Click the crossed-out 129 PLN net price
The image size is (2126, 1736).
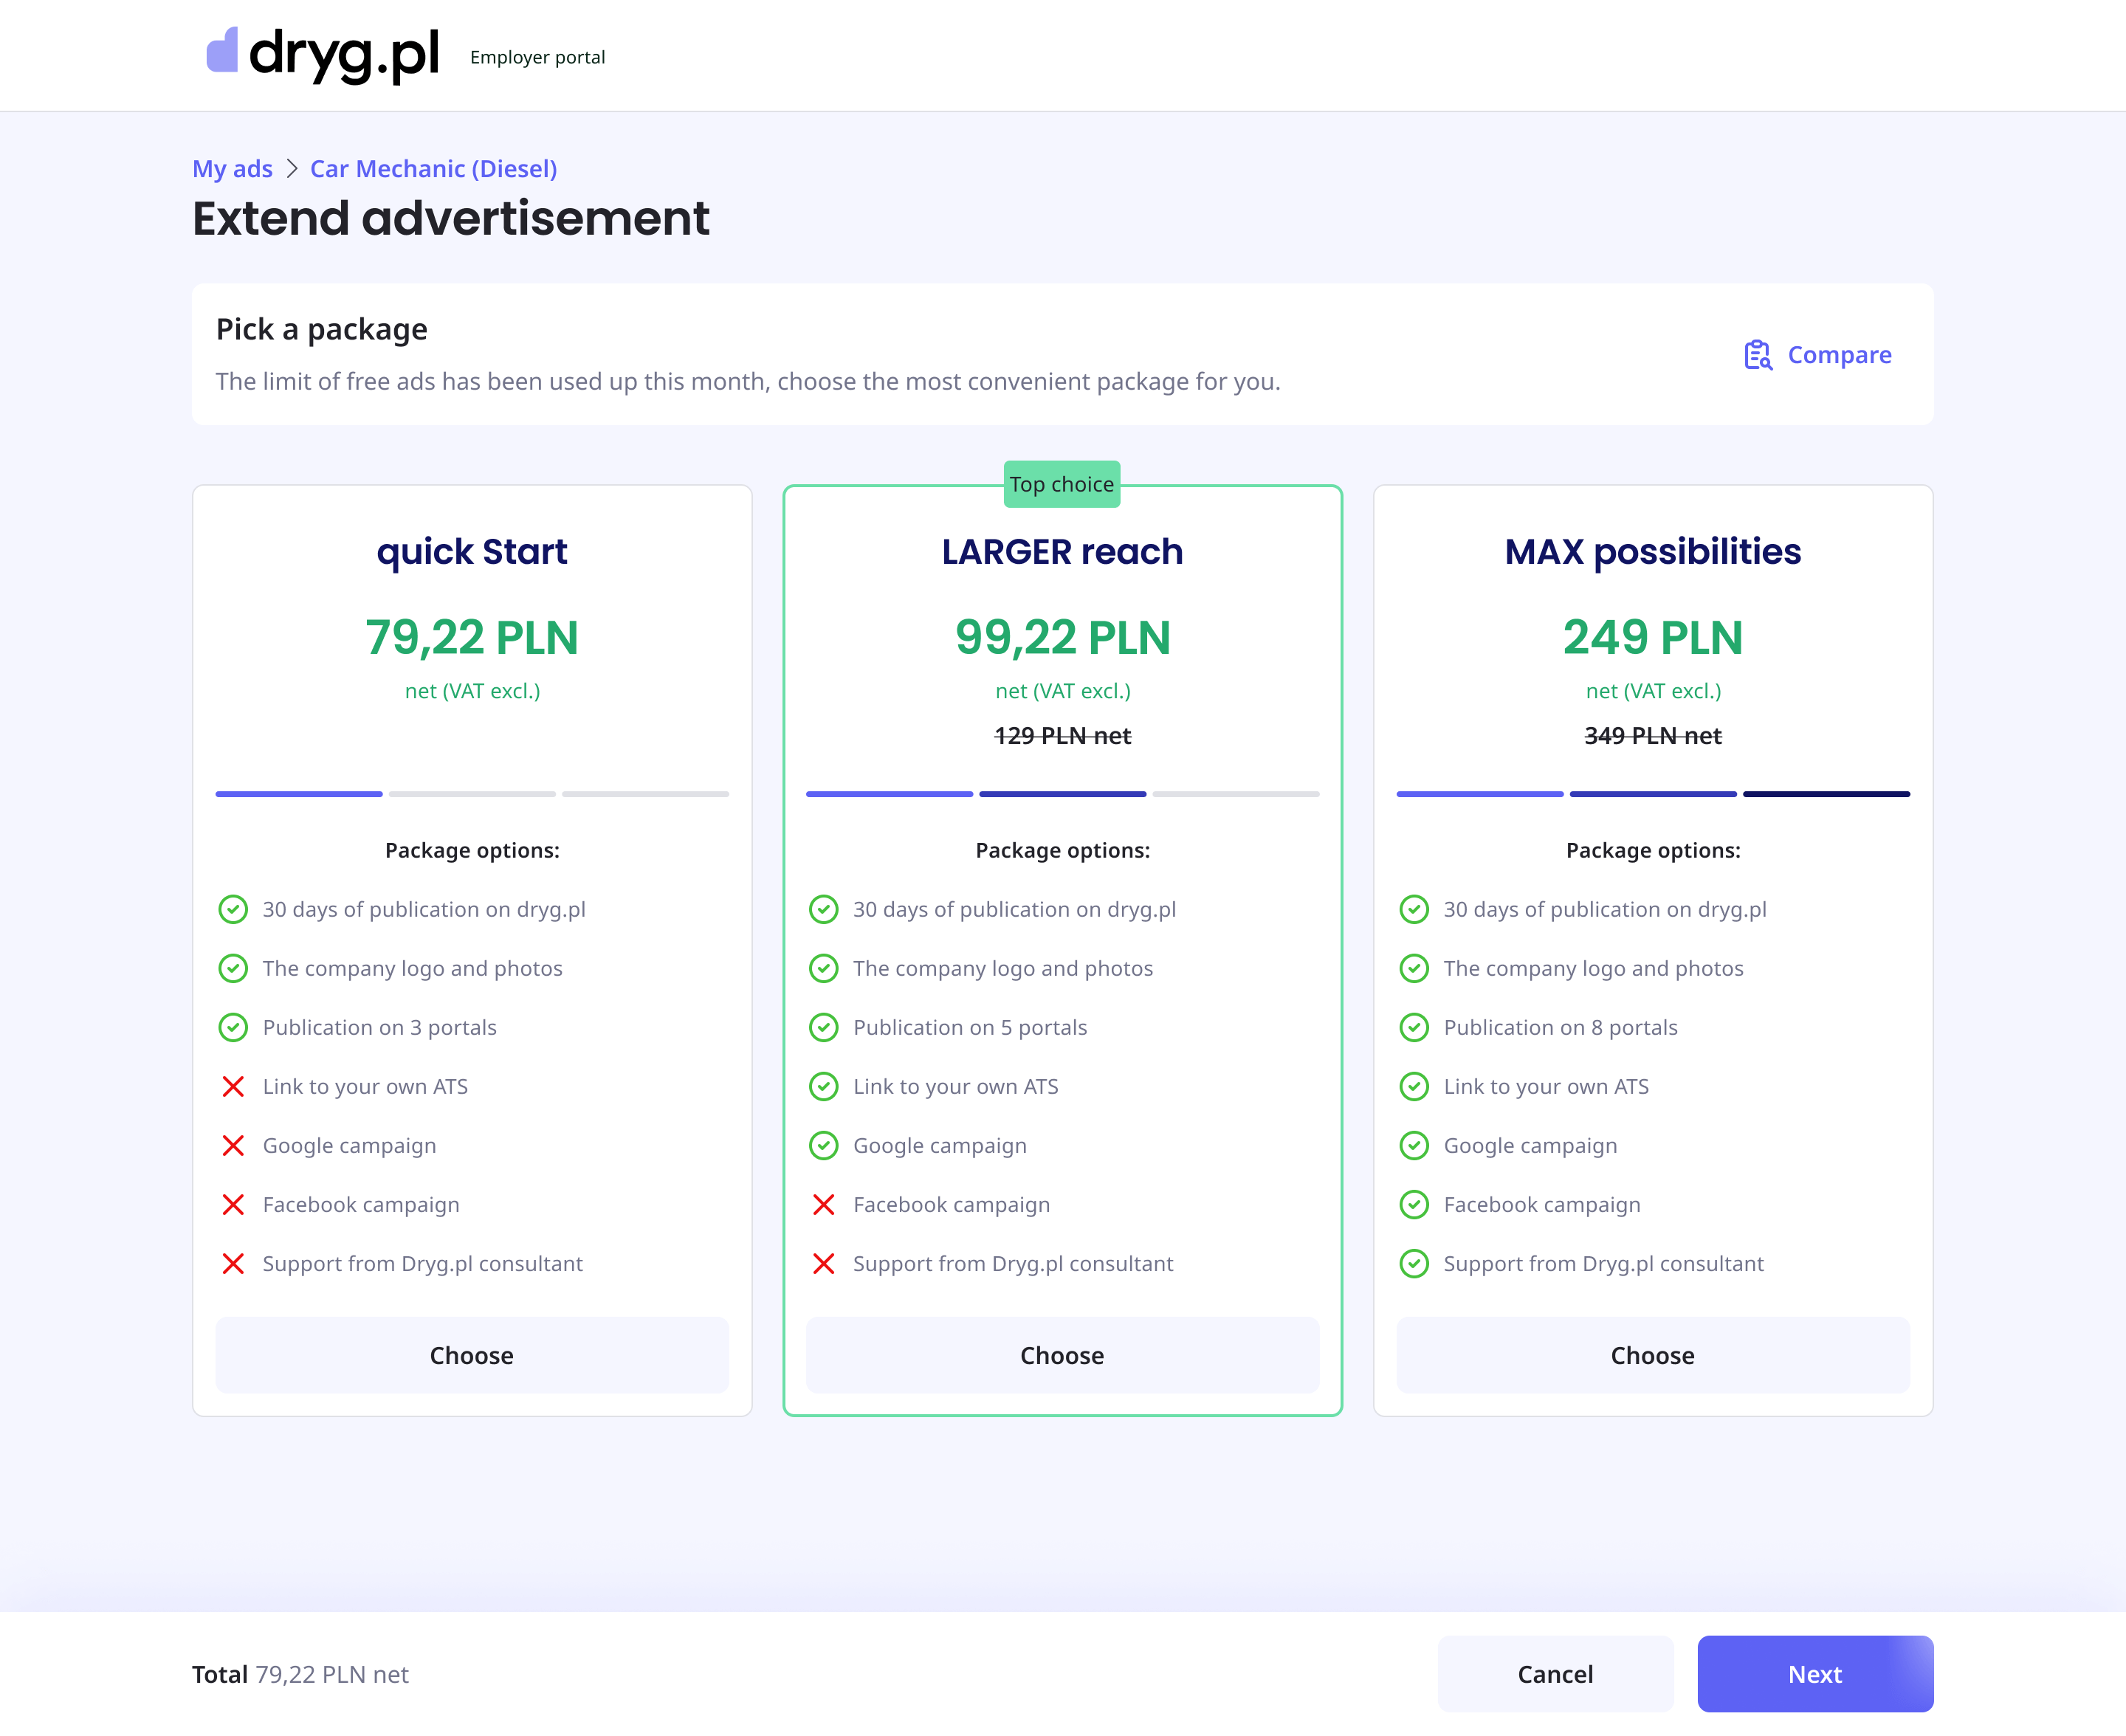(x=1062, y=736)
